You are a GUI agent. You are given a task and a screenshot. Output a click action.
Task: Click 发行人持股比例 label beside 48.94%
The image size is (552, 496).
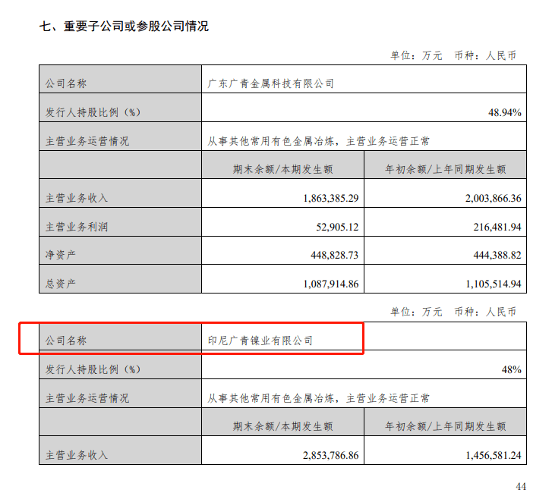point(93,112)
